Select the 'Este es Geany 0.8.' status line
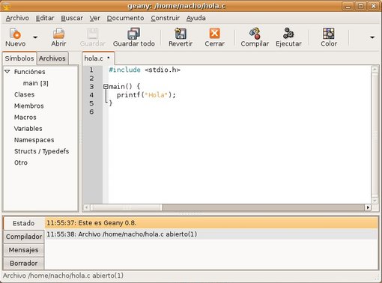Viewport: 382px width, 283px height. pyautogui.click(x=211, y=223)
